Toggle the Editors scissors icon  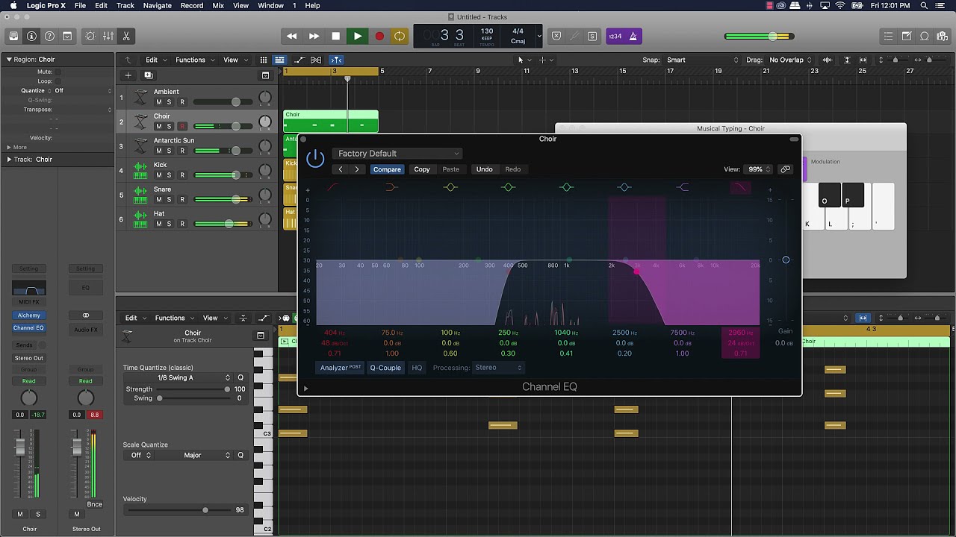coord(126,36)
